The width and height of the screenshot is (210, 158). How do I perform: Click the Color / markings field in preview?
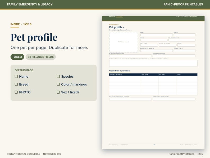[x=182, y=40]
